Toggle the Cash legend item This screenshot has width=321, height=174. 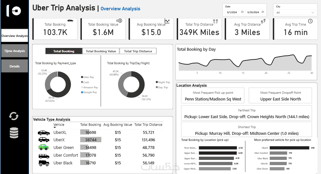pos(85,82)
